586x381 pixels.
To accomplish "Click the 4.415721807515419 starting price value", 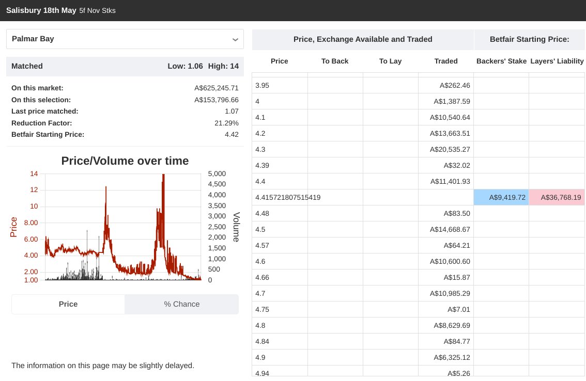I will 288,198.
